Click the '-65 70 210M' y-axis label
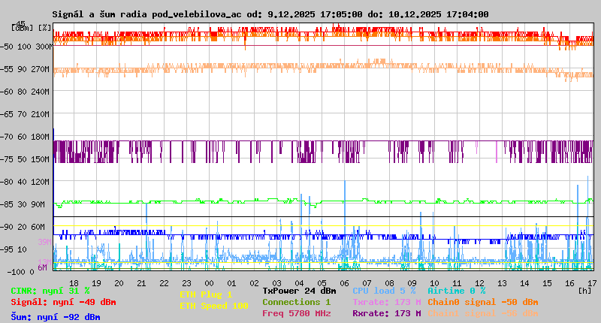Image resolution: width=601 pixels, height=323 pixels. [25, 114]
